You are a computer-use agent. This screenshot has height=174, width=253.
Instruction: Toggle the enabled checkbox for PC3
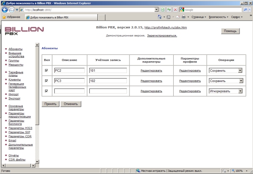[46, 81]
